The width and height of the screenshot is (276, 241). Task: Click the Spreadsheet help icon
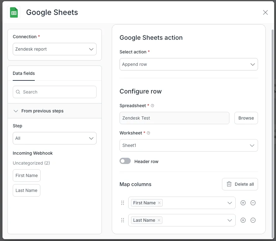click(x=152, y=106)
